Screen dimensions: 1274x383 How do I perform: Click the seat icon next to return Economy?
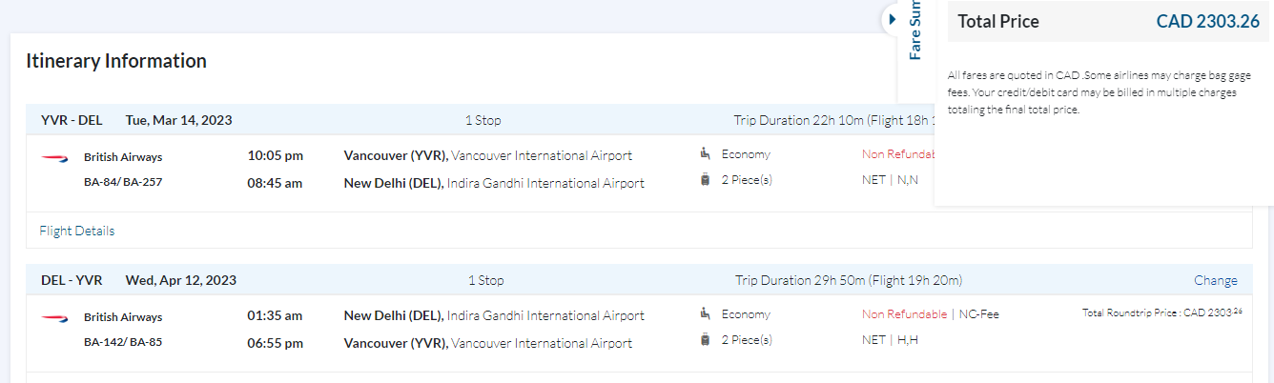point(705,313)
